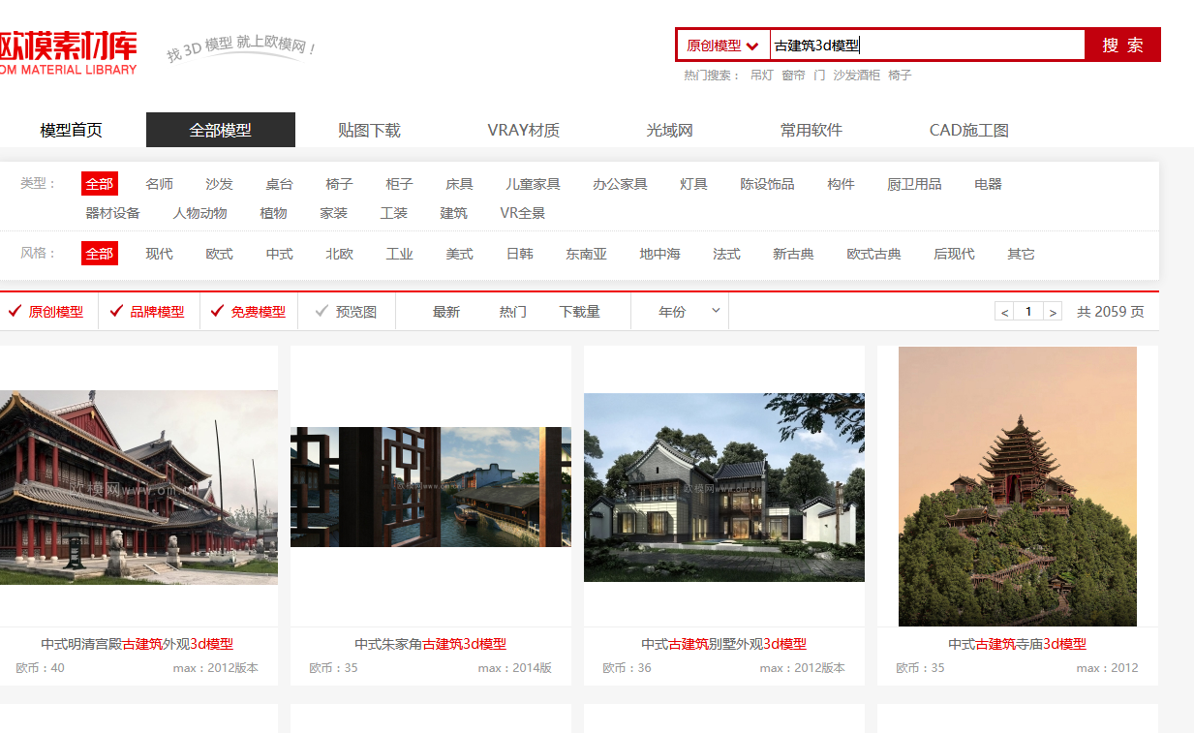Select 全部 in the 类型 filter row

point(100,184)
